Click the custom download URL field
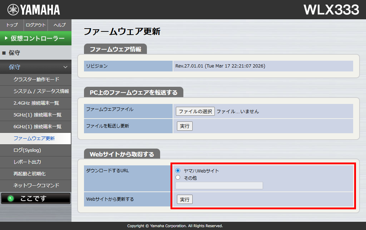The image size is (366, 230). [219, 186]
